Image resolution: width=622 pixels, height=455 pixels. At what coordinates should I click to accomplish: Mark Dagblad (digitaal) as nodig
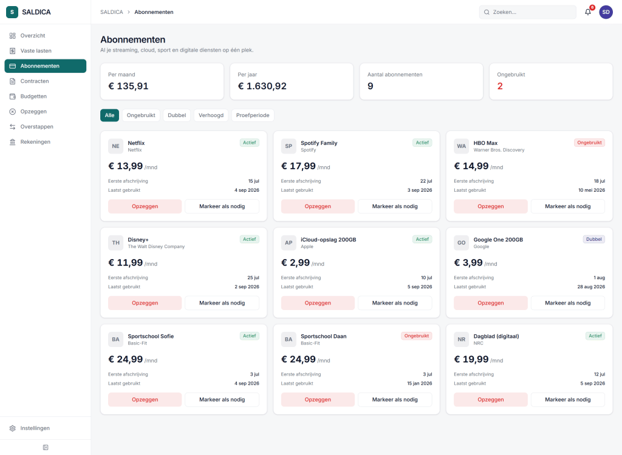pos(568,400)
